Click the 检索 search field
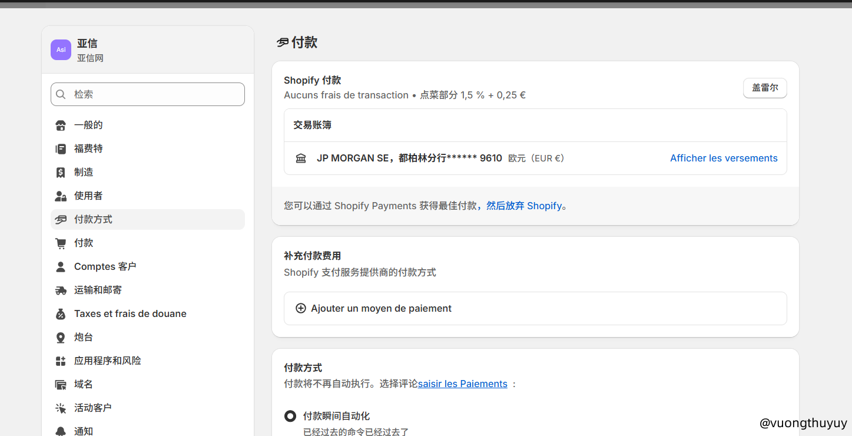Screen dimensions: 852x436 point(148,94)
